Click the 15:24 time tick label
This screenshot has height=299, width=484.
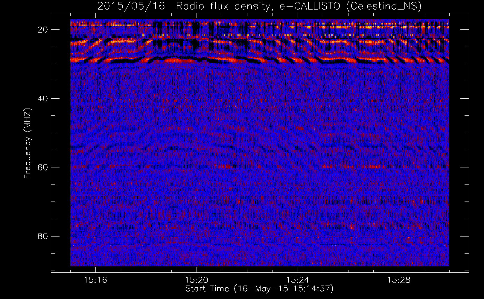(x=298, y=280)
